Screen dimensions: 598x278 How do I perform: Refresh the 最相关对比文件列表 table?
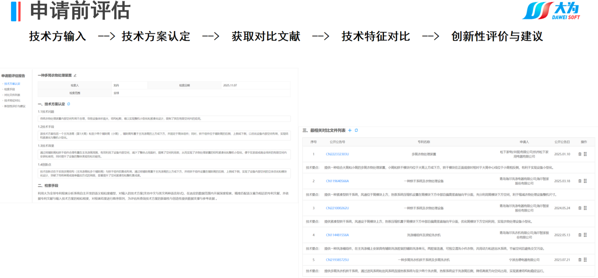click(356, 130)
